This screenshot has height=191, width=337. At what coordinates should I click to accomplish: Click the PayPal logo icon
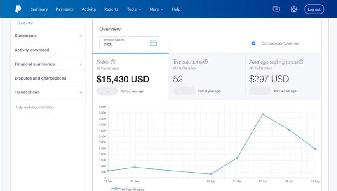point(18,9)
